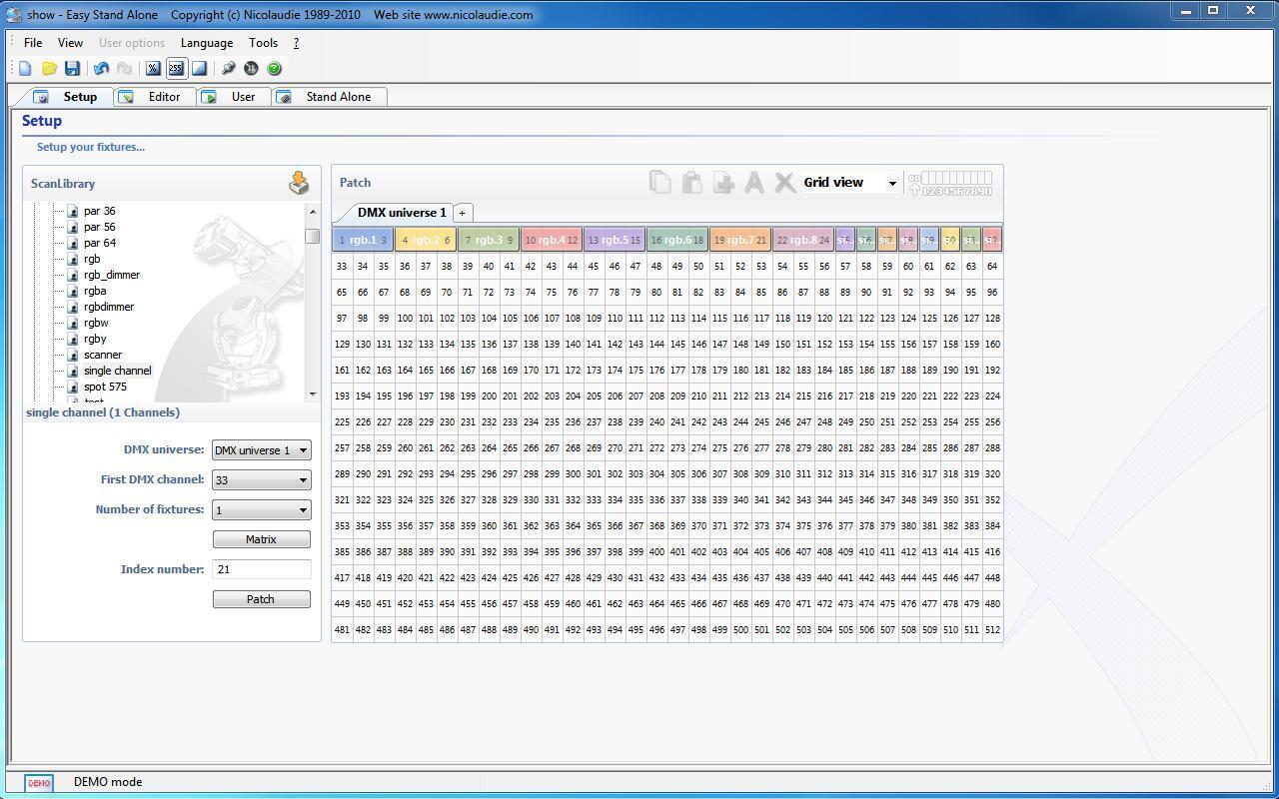Toggle percent display mode with the % icon
The image size is (1279, 799).
153,69
